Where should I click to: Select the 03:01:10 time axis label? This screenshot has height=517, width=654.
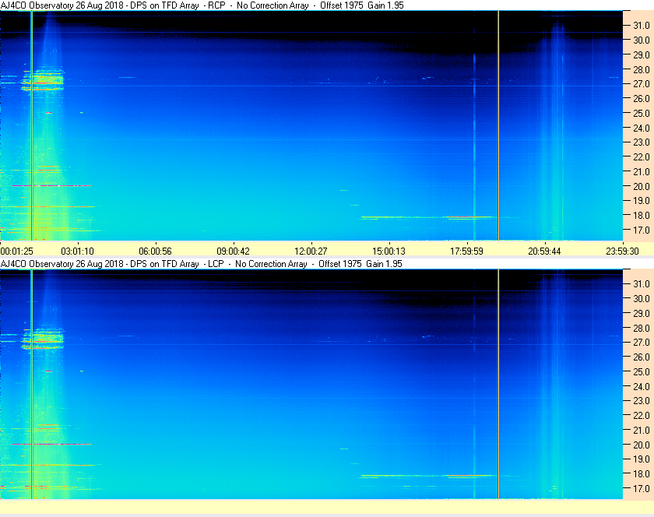(78, 251)
